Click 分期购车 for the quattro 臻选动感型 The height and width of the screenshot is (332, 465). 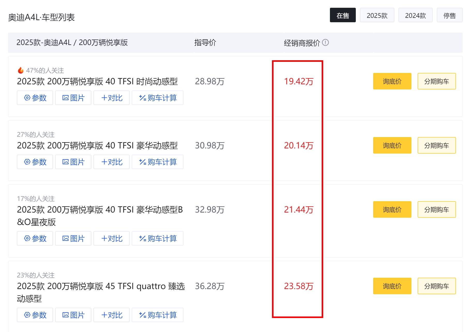pos(437,286)
